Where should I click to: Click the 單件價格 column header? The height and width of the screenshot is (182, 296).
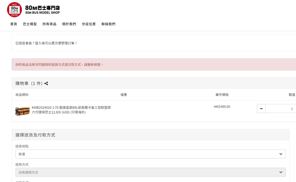click(222, 95)
